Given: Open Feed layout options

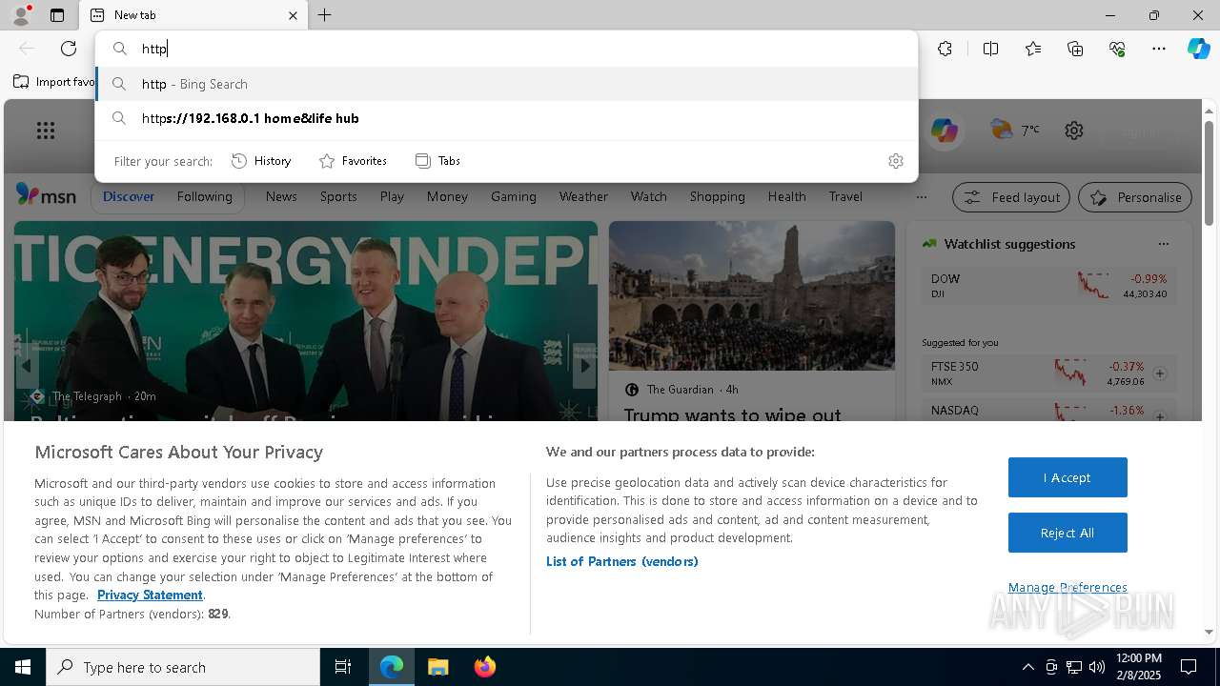Looking at the screenshot, I should (x=1011, y=197).
